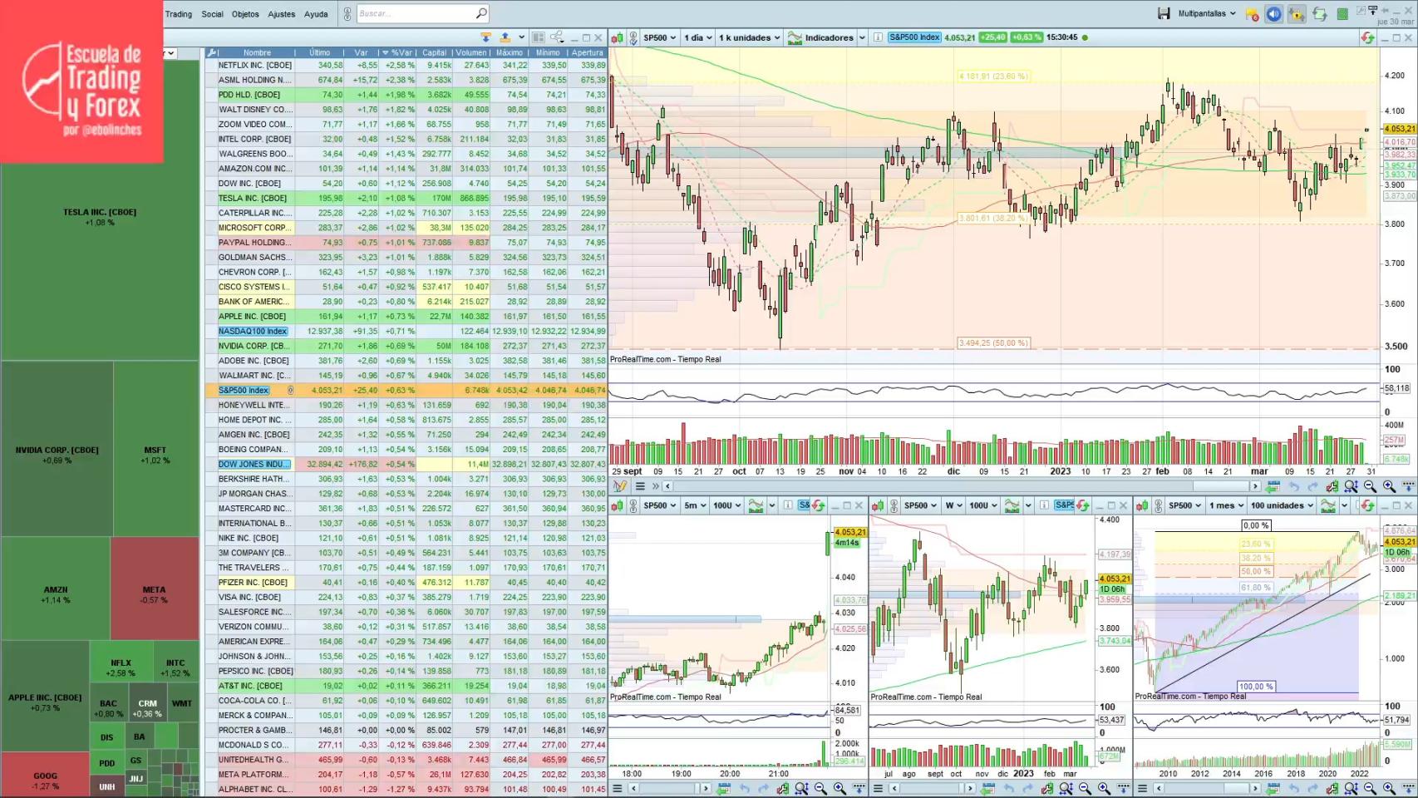
Task: Open the 1 mes timeframe dropdown in bottom-right chart
Action: click(1226, 505)
